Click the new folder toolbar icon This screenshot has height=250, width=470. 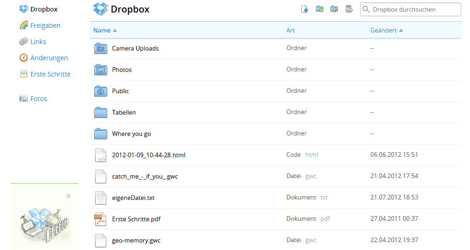pyautogui.click(x=320, y=9)
